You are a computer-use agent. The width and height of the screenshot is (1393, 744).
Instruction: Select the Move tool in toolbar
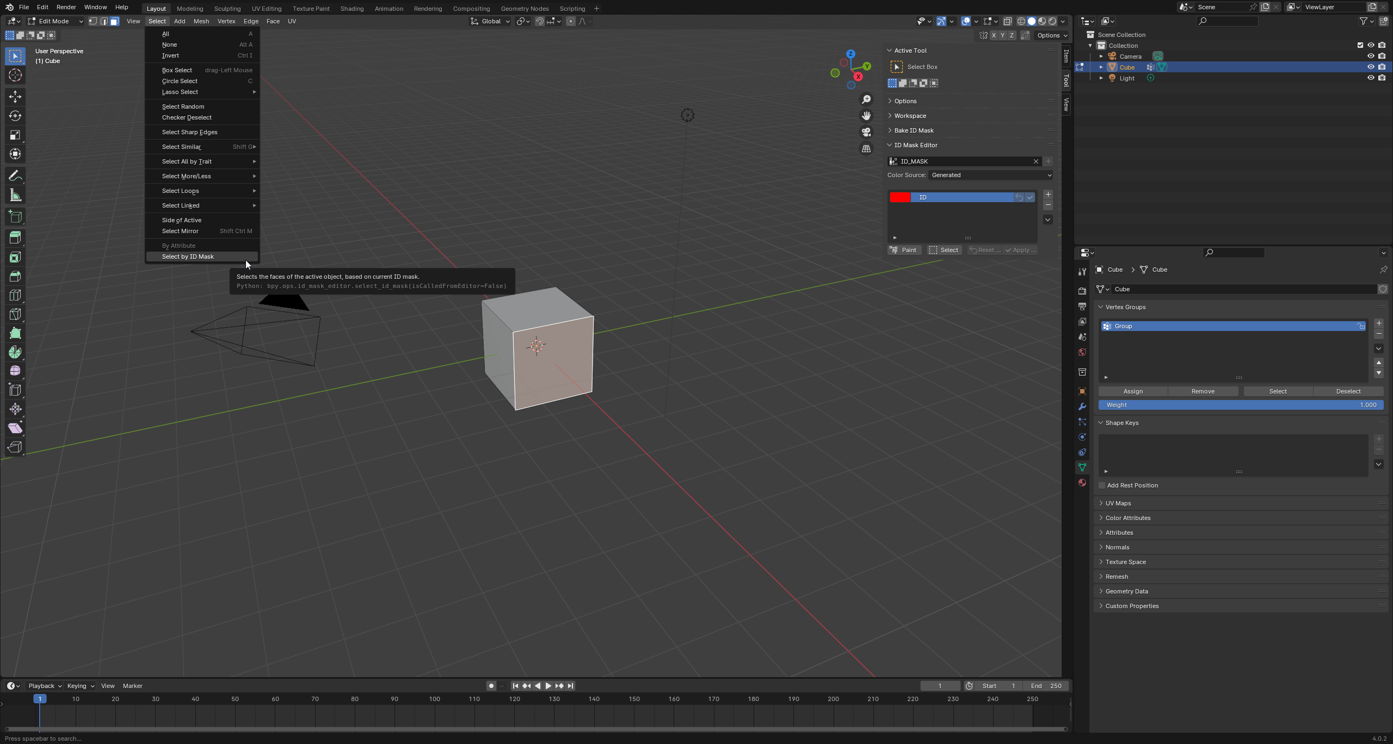[x=15, y=97]
